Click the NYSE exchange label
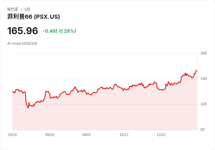The image size is (215, 150). click(x=13, y=9)
